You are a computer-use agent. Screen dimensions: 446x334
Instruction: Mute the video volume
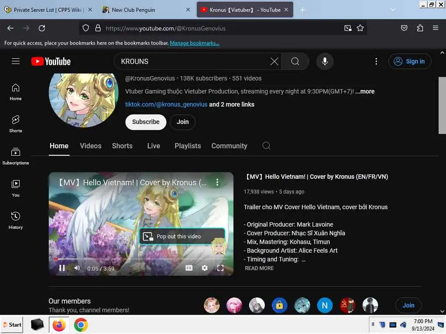(77, 268)
